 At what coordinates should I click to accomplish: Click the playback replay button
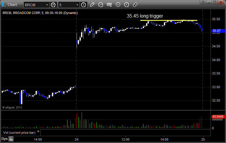pos(118,5)
